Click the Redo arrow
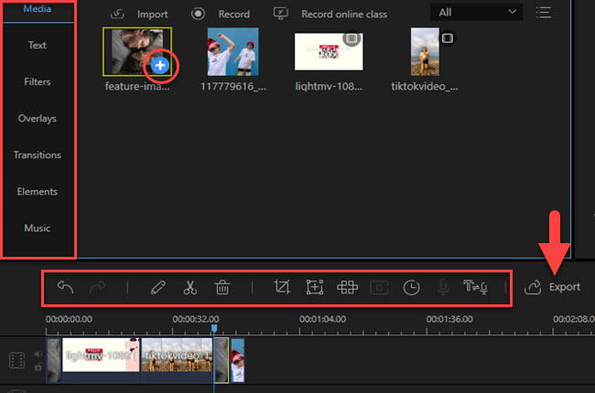Image resolution: width=595 pixels, height=393 pixels. pos(98,287)
